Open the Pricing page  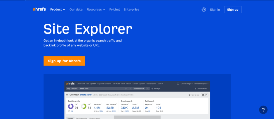pos(115,10)
